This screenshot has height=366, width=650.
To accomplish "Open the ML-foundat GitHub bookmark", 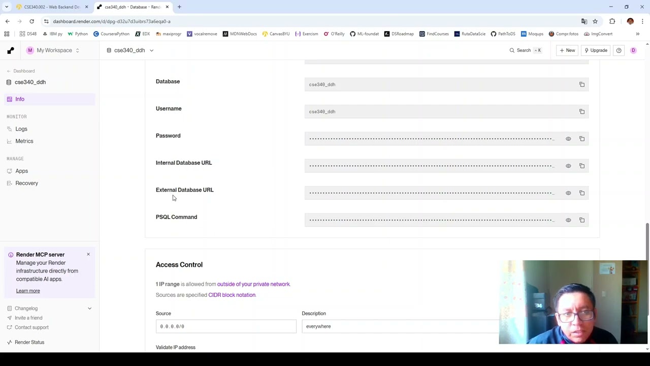I will pyautogui.click(x=364, y=34).
